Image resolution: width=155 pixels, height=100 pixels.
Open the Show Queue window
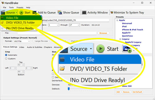tap(68, 13)
